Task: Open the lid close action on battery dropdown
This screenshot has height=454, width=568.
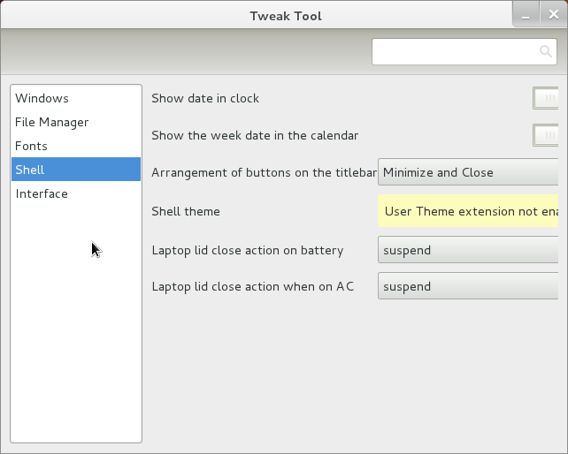Action: pos(468,250)
